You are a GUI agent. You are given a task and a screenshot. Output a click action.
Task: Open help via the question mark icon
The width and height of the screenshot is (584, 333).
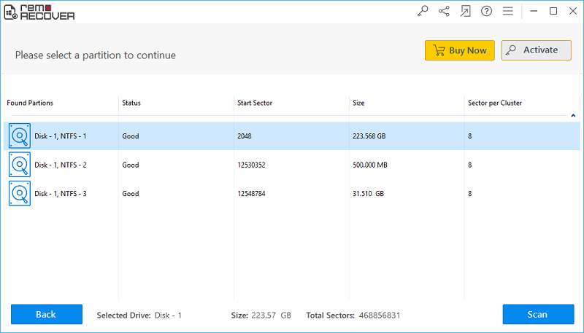(487, 11)
